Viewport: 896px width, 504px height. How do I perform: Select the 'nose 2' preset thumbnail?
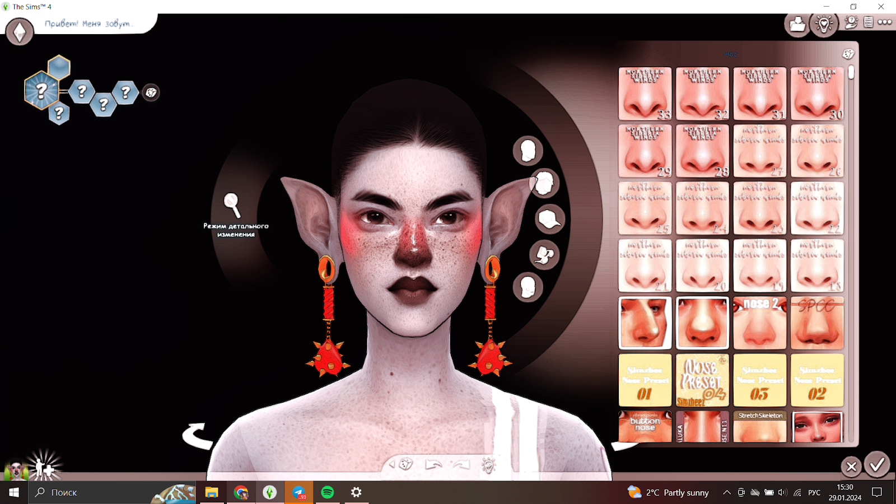click(x=760, y=323)
